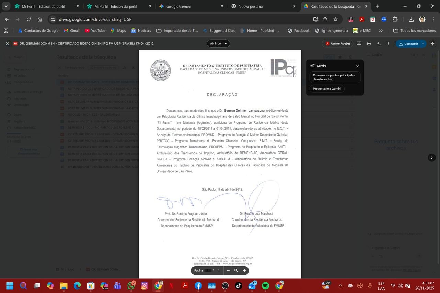Show more bookmarks with the chevron
The image size is (440, 293).
[381, 31]
